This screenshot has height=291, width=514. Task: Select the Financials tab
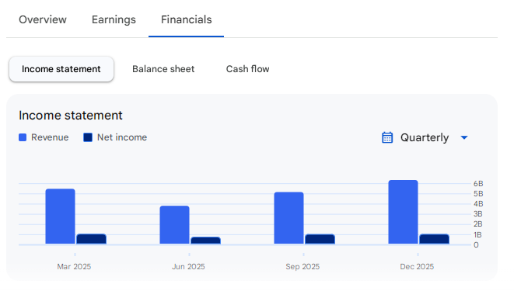pyautogui.click(x=186, y=19)
